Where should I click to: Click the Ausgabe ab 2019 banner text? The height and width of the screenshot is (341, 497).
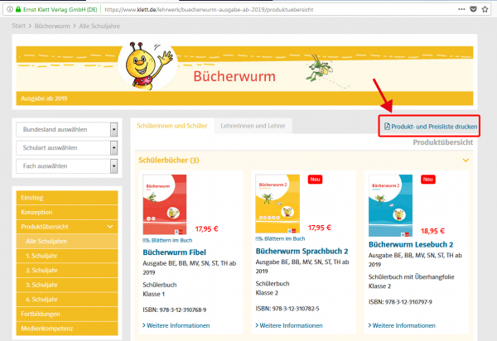44,98
